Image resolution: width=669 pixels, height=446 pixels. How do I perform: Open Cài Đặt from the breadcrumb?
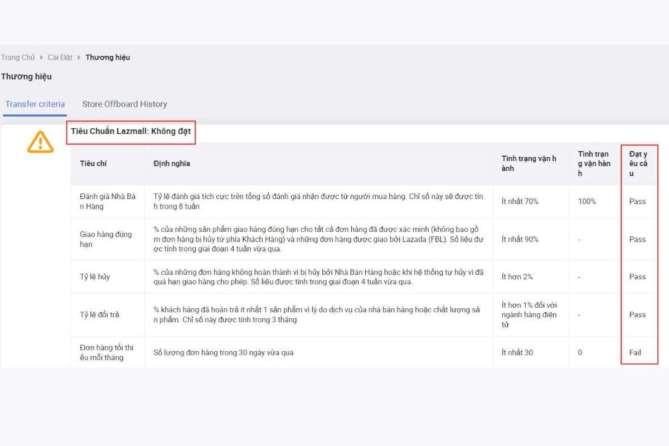tap(60, 57)
